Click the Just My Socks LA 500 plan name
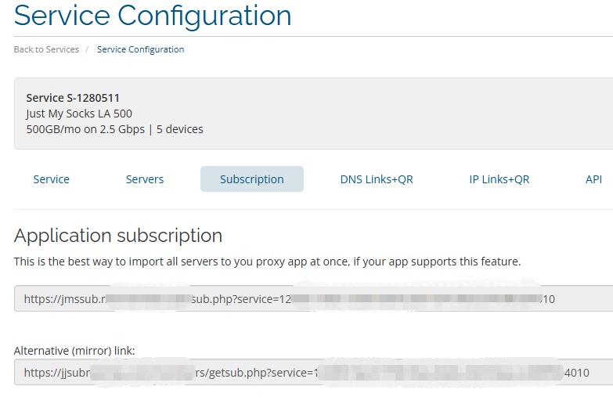Image resolution: width=613 pixels, height=415 pixels. click(79, 114)
